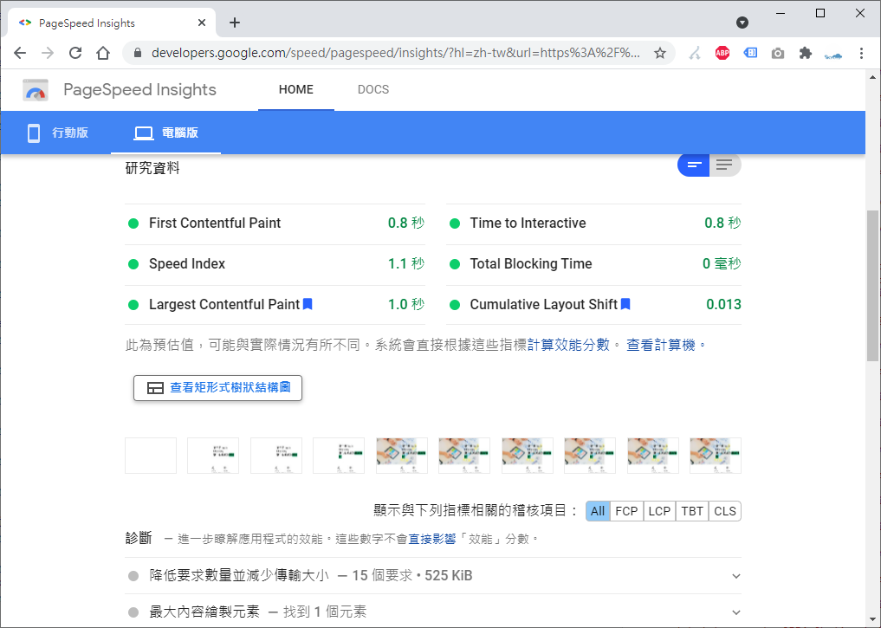Bookmark this page with the star icon
The width and height of the screenshot is (881, 628).
660,53
